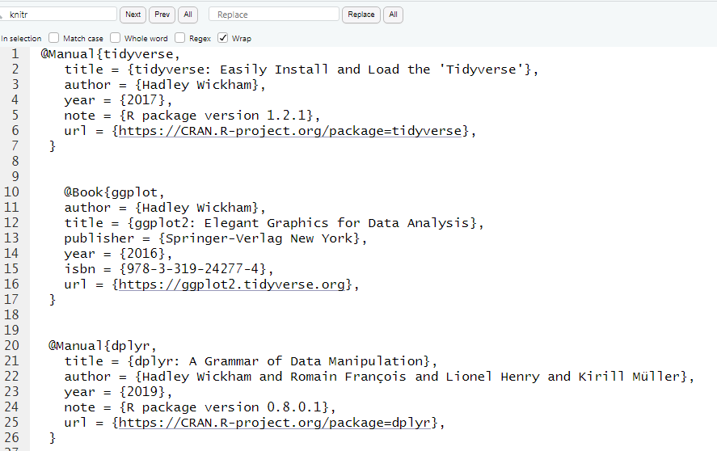Click line number 10 in the gutter

(x=12, y=192)
